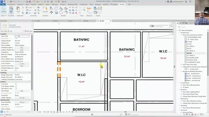
Task: Collapse the Views (Discipline) tree node
Action: [x=177, y=30]
